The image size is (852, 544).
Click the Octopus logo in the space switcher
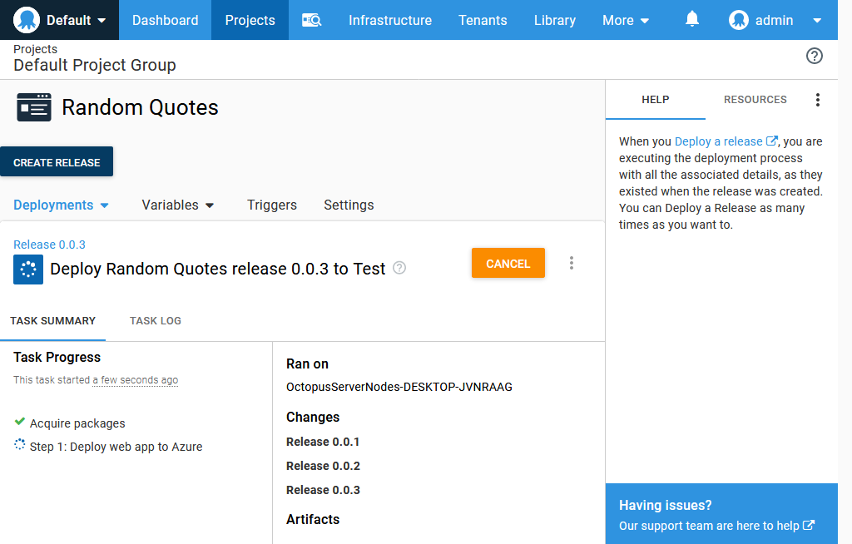coord(27,20)
